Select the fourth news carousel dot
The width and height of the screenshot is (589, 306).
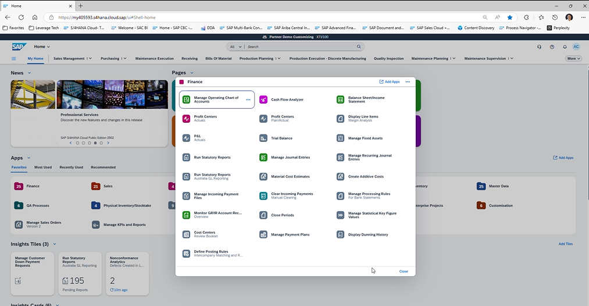coord(95,143)
